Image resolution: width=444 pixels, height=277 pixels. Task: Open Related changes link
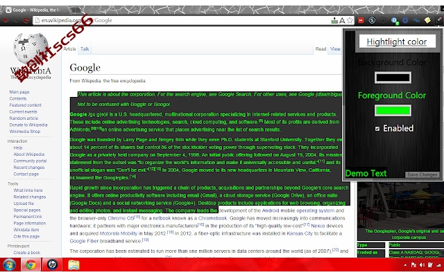pyautogui.click(x=29, y=197)
